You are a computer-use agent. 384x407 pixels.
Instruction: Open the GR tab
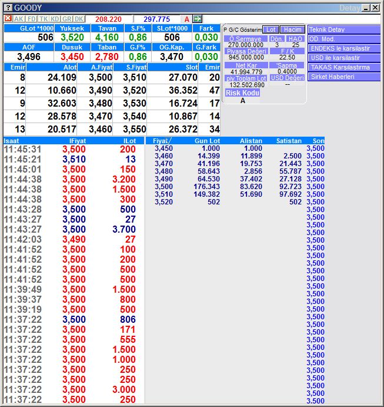(67, 19)
